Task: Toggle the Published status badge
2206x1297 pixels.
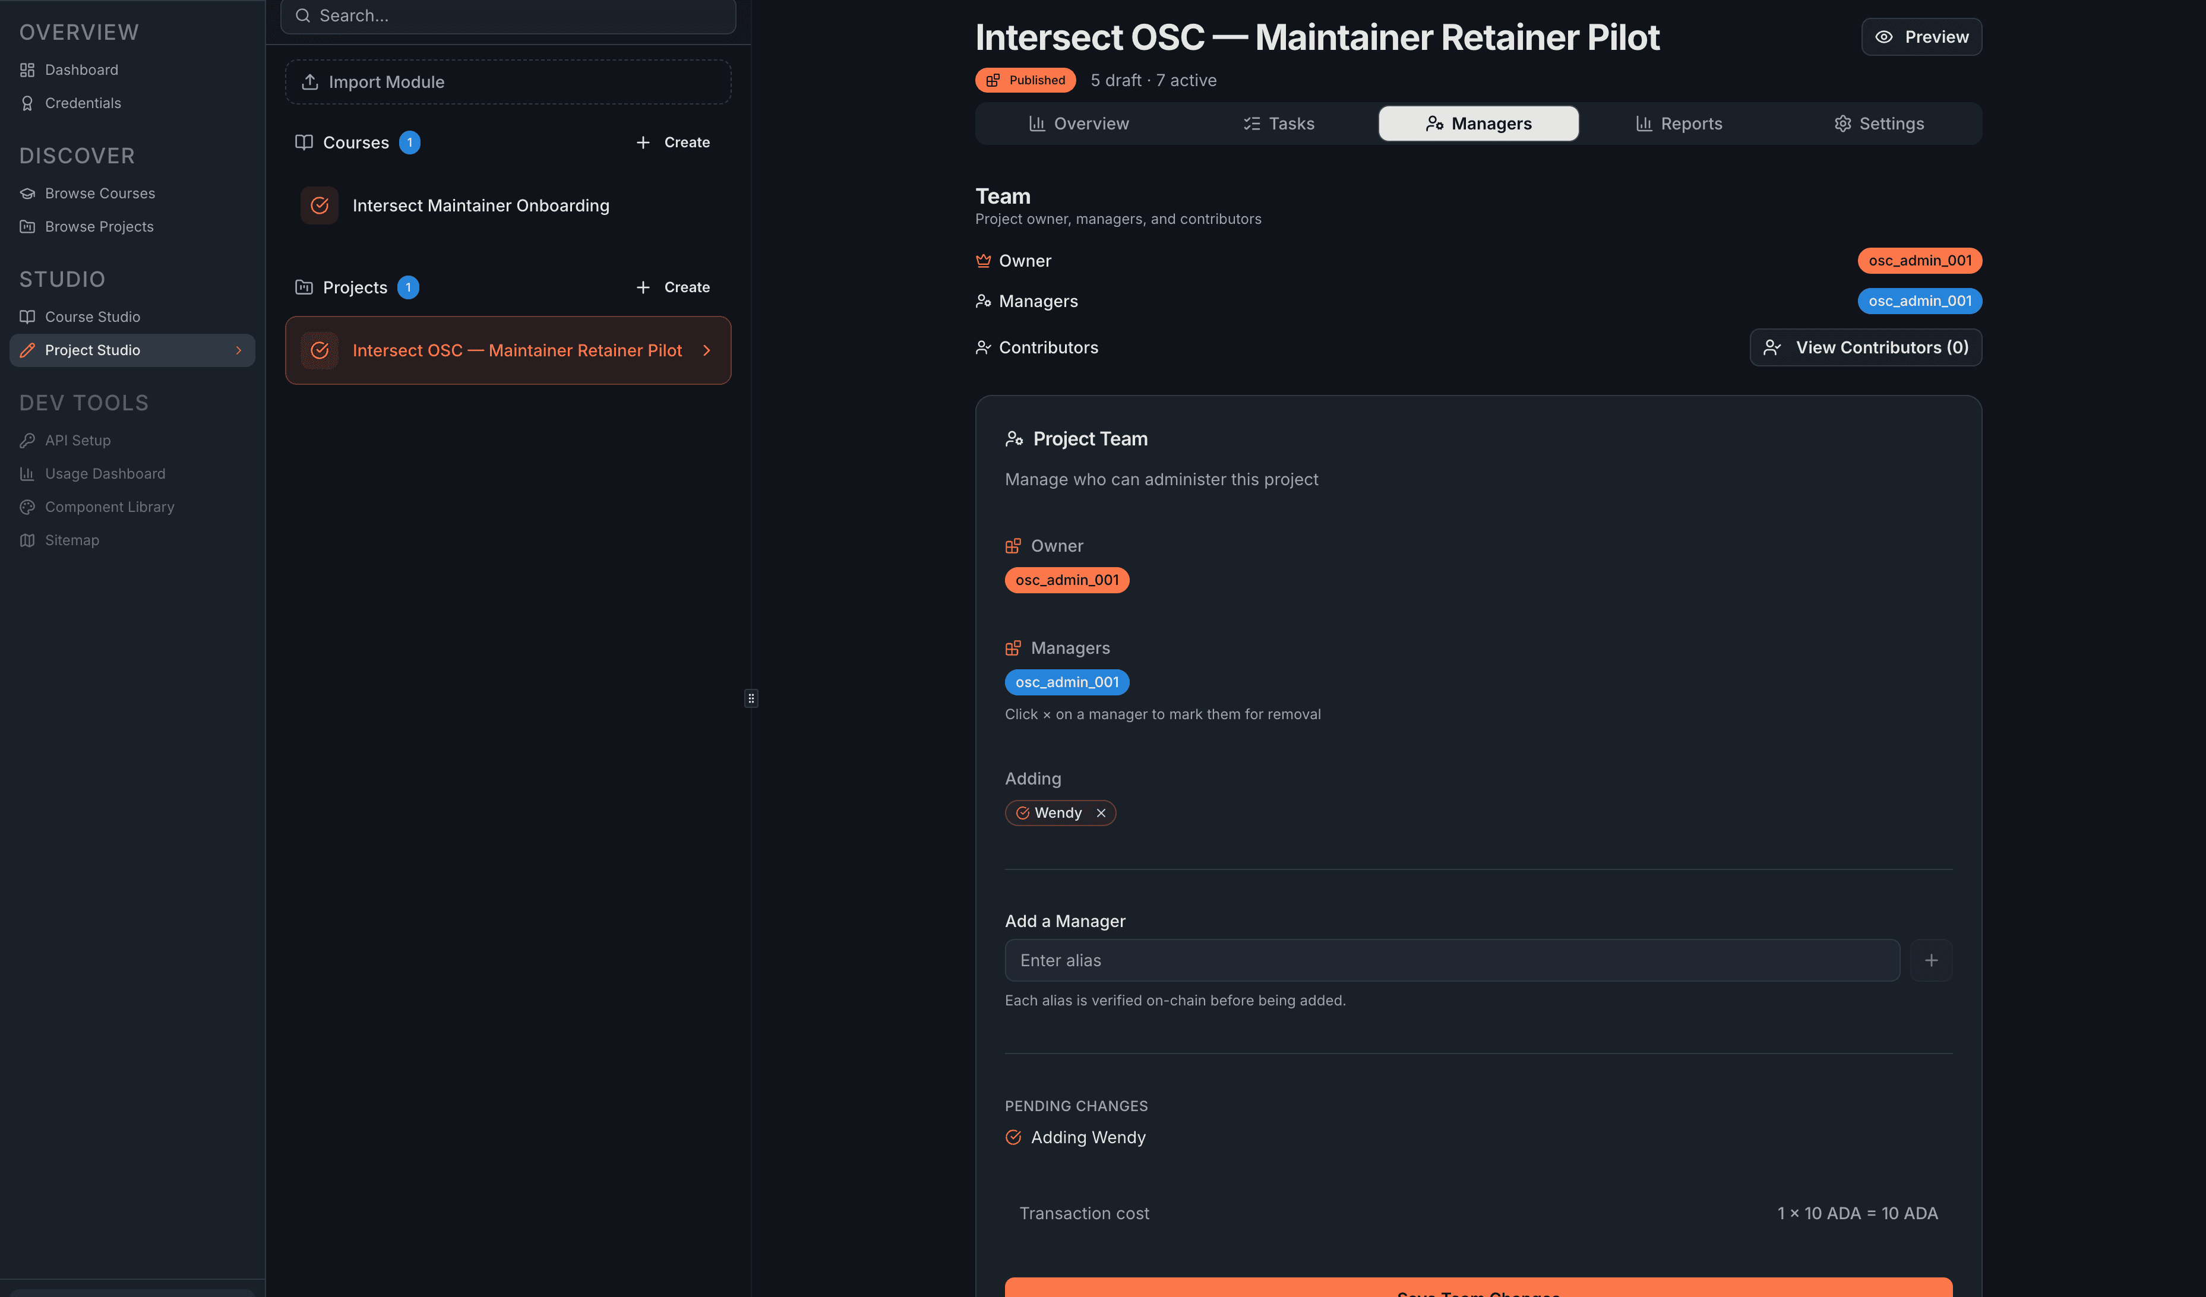Action: tap(1025, 80)
